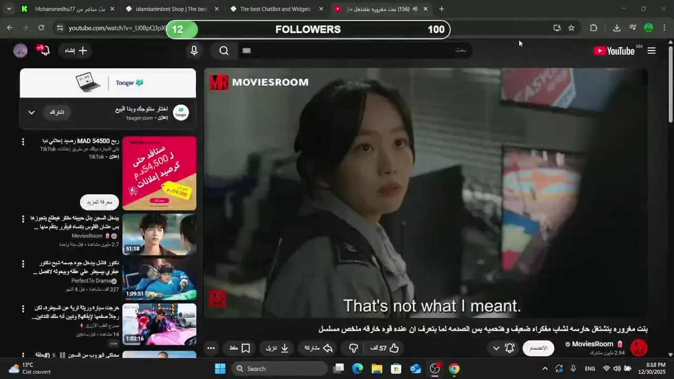Click معرفة المزيد on TikTok ad
Screen dimensions: 674x379
(x=100, y=202)
